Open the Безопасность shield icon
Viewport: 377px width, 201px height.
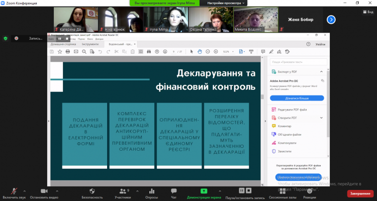[92, 191]
